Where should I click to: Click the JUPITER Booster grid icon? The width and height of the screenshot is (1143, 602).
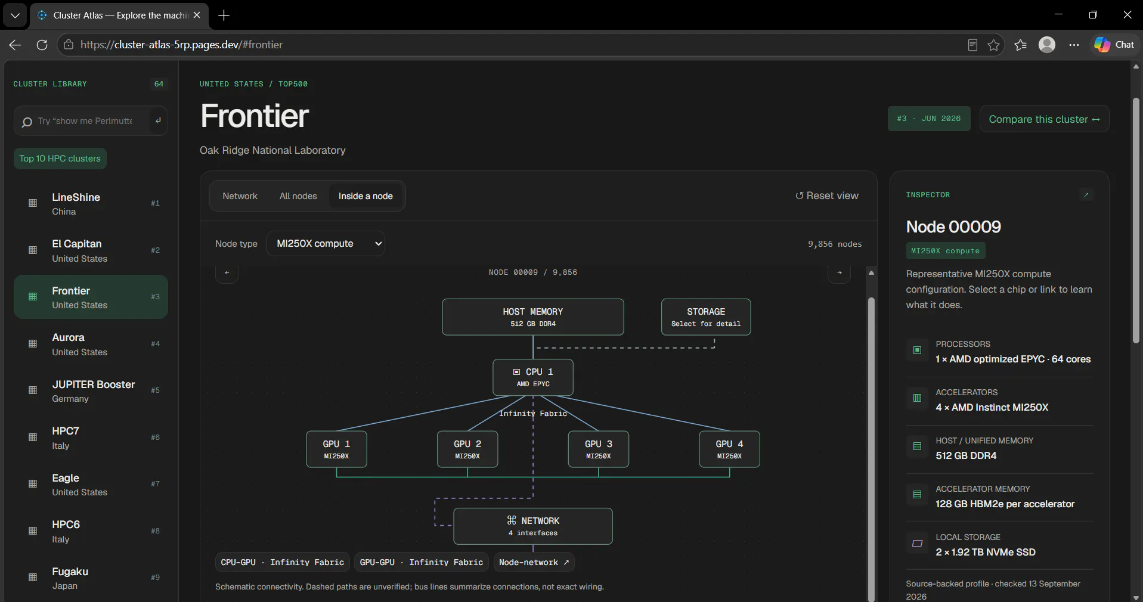(x=33, y=390)
